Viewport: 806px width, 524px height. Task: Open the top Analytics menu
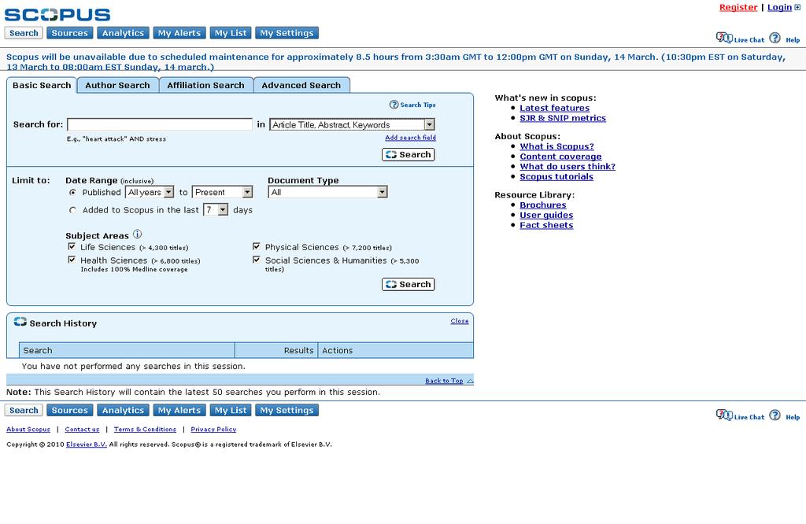click(123, 33)
